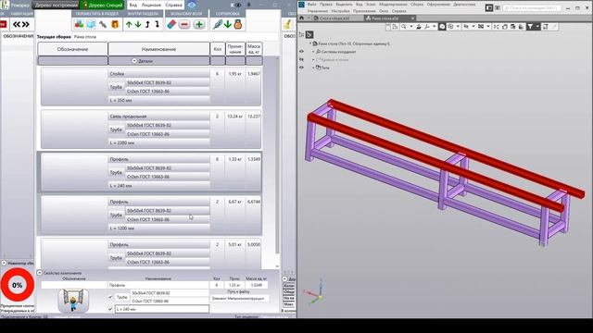The image size is (593, 333).
Task: Expand Системы координат tree node
Action: (x=313, y=52)
